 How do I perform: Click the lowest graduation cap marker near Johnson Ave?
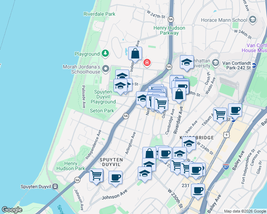tap(145, 174)
